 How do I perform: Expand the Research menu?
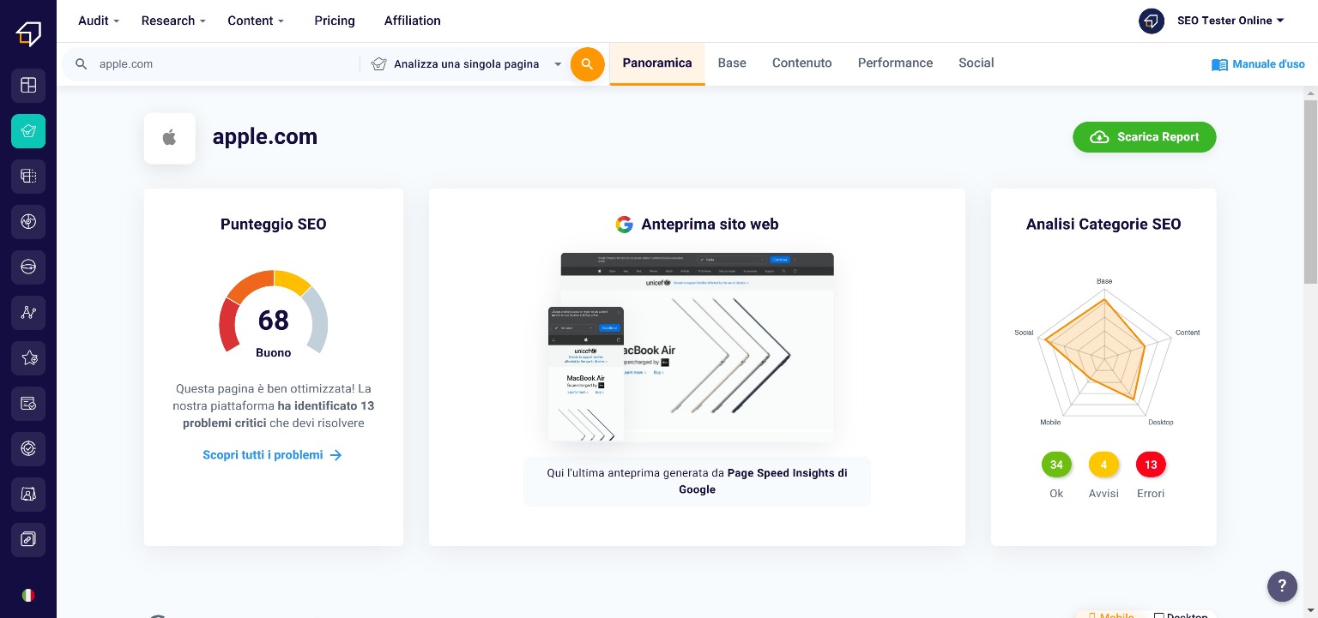173,21
